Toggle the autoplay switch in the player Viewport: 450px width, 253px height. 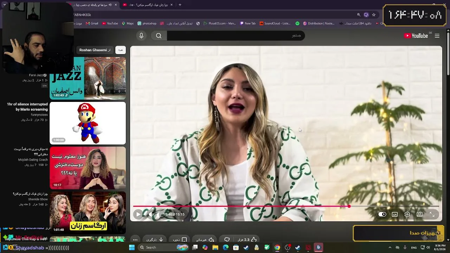point(382,214)
